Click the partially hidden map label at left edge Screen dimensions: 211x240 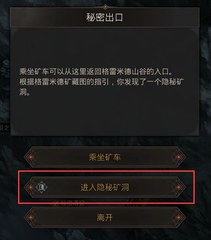[x=4, y=128]
